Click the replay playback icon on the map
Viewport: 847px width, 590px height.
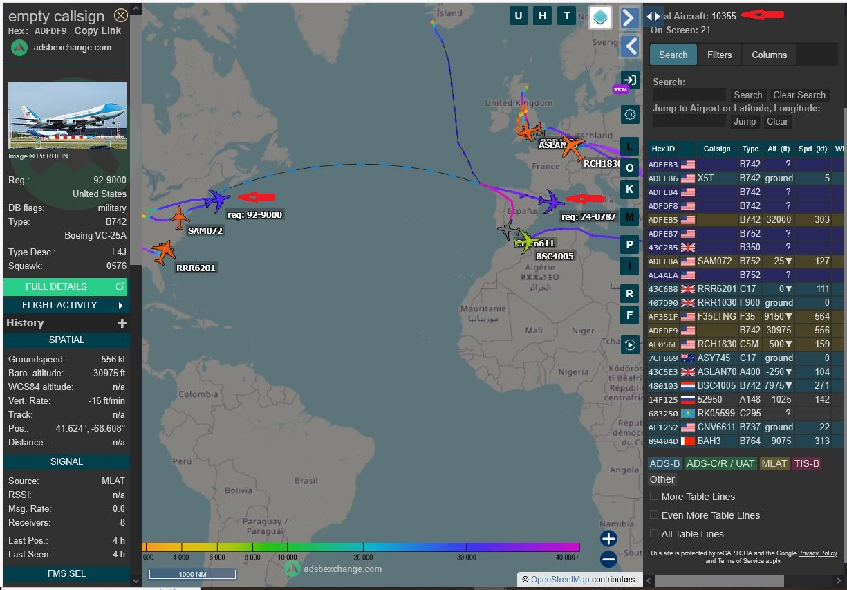pyautogui.click(x=629, y=344)
